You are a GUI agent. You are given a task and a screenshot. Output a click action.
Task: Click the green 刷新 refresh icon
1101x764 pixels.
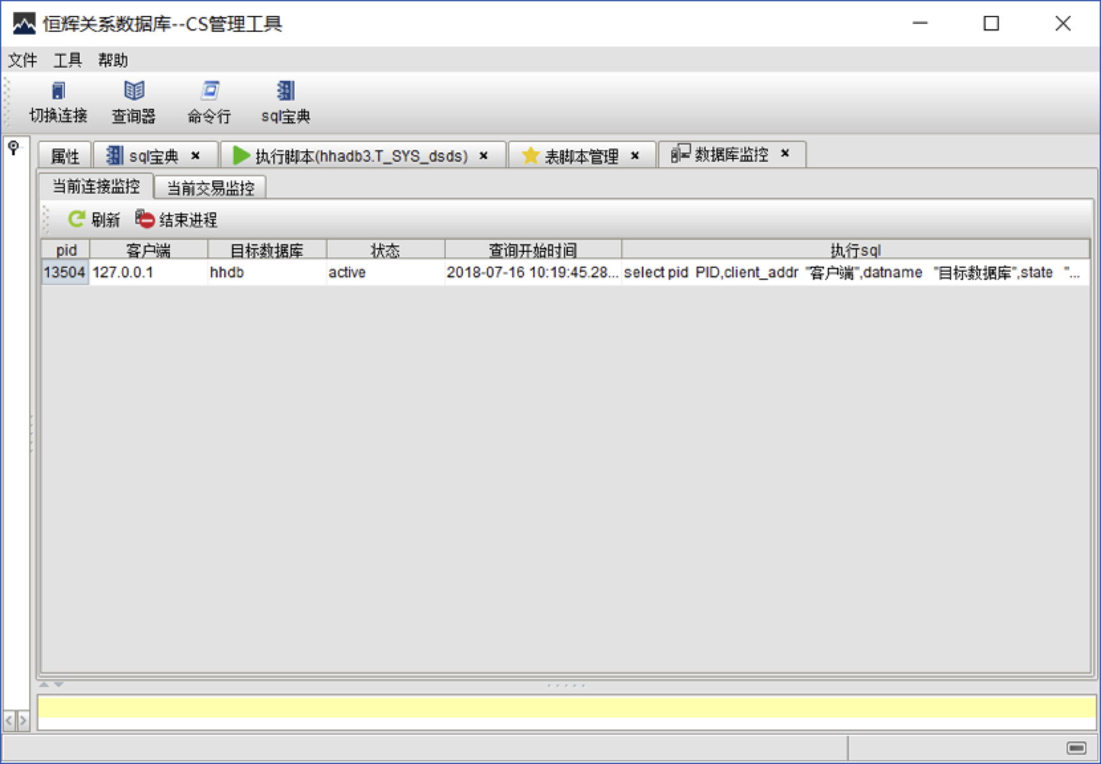click(76, 220)
